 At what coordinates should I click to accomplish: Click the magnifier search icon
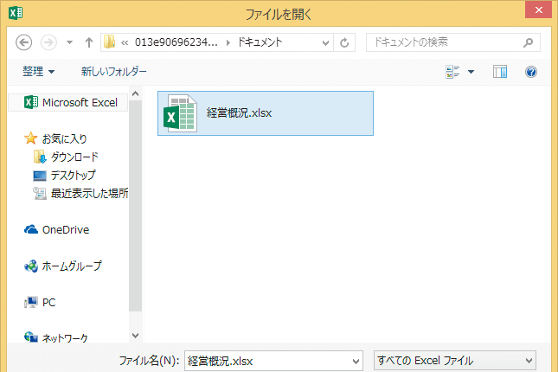[x=528, y=42]
